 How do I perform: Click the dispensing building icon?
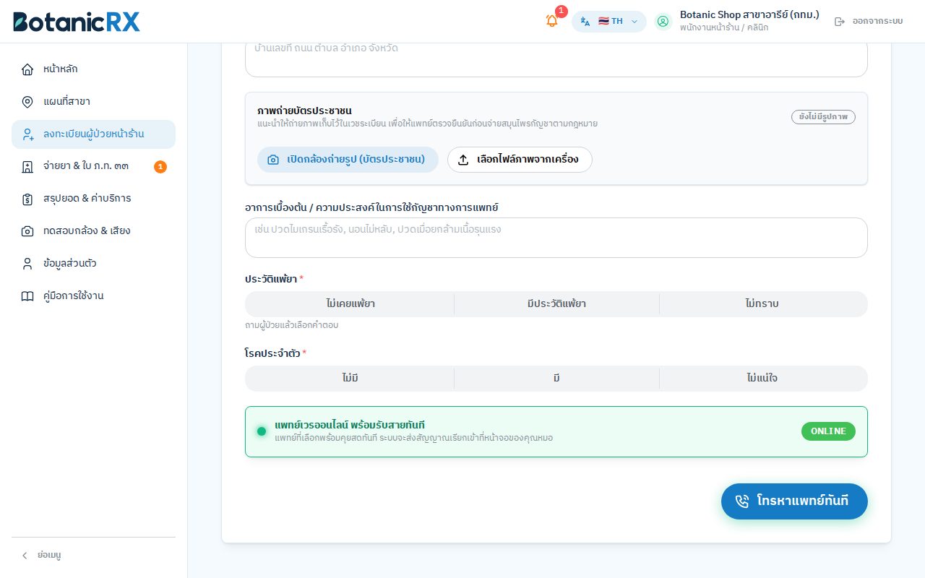pyautogui.click(x=27, y=167)
